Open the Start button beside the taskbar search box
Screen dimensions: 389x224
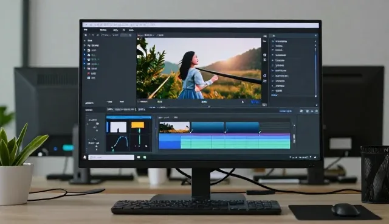pos(84,157)
